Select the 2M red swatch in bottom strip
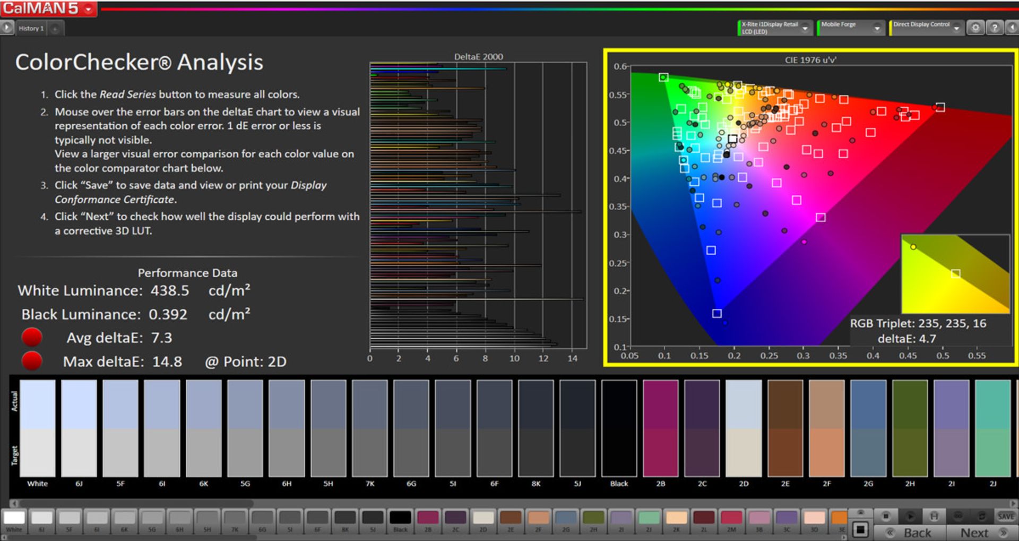1019x541 pixels. point(731,521)
